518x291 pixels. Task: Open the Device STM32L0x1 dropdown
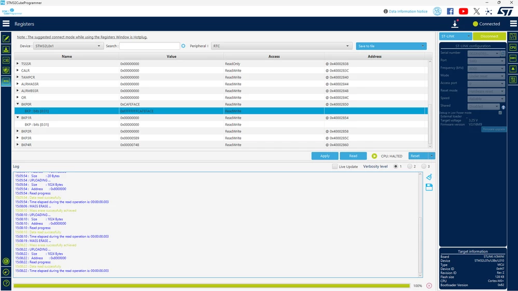(68, 46)
